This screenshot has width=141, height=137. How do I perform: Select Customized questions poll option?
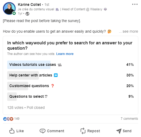[x=70, y=86]
